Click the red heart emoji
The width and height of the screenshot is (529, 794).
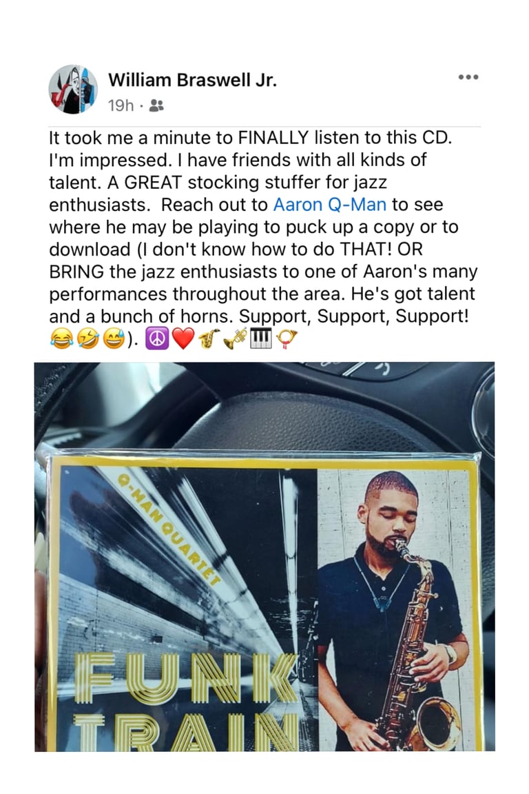point(183,339)
